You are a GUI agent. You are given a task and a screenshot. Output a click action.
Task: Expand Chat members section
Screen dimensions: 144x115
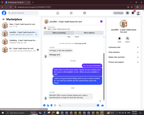124,52
